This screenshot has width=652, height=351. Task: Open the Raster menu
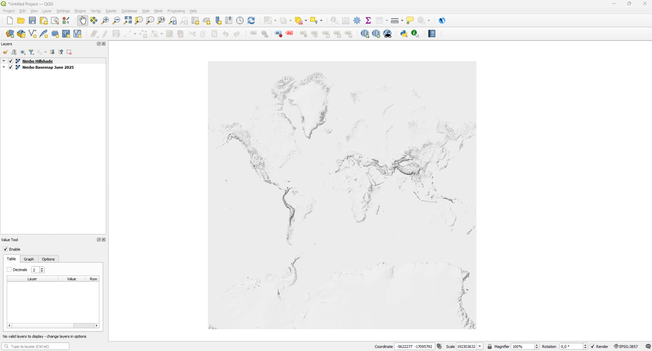(x=111, y=11)
